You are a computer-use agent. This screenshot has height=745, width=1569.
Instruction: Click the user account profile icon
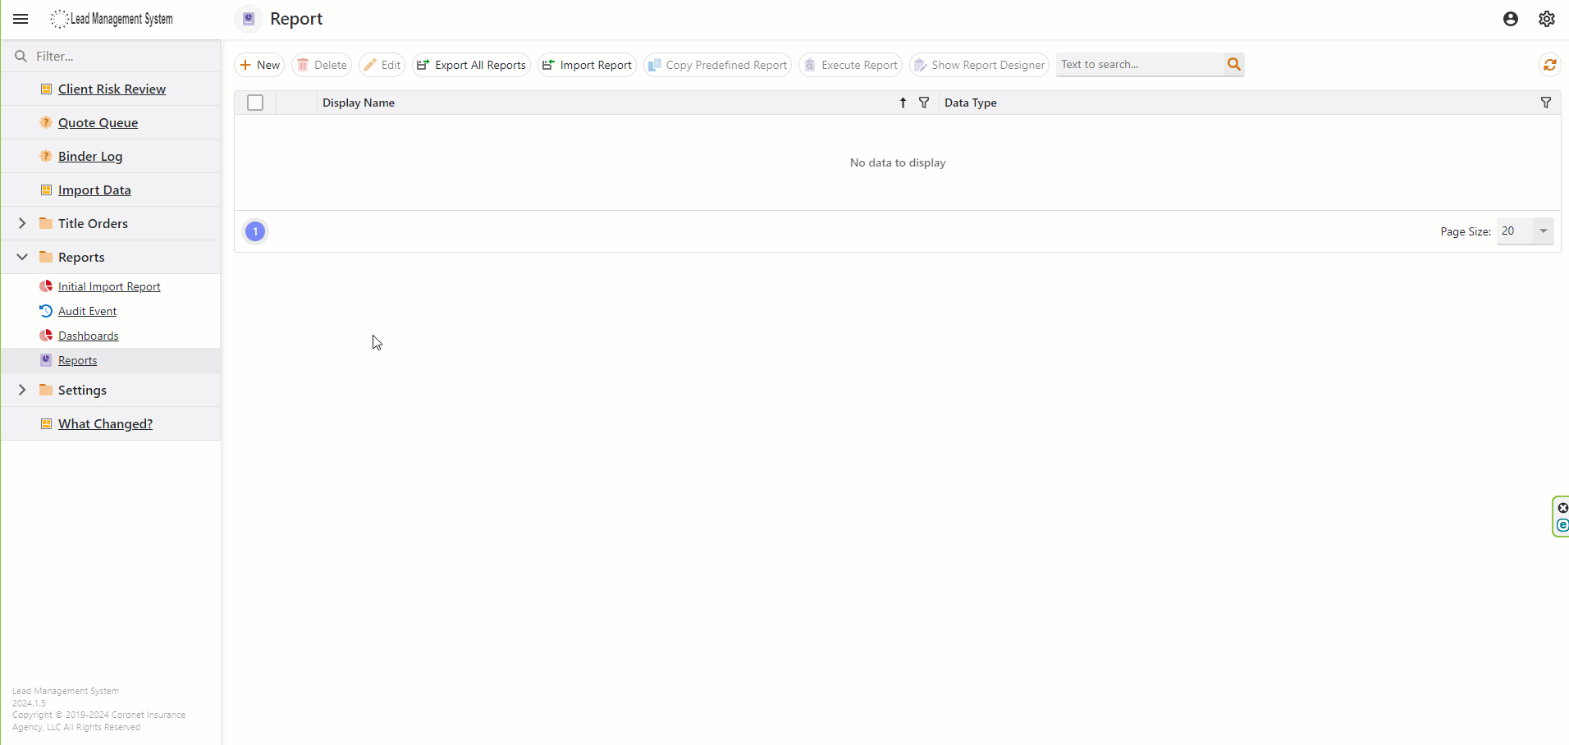1510,19
